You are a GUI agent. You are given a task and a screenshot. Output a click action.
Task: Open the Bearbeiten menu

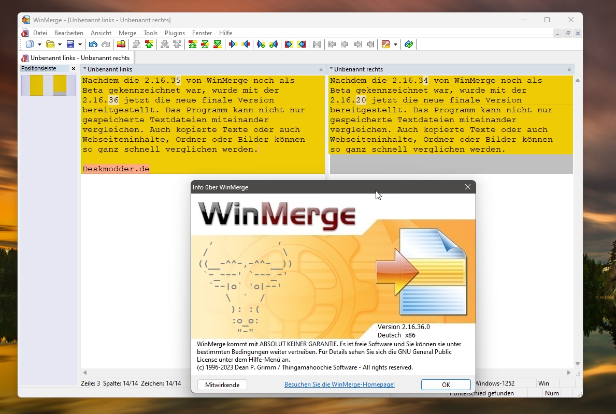coord(69,33)
